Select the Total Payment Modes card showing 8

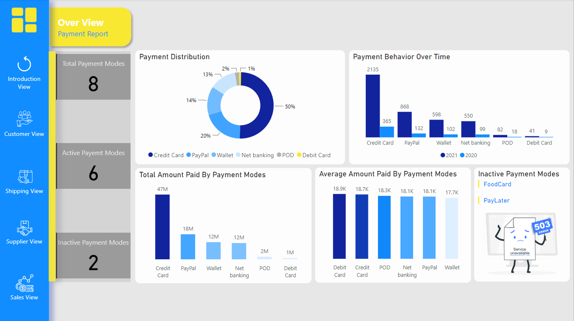pyautogui.click(x=93, y=77)
